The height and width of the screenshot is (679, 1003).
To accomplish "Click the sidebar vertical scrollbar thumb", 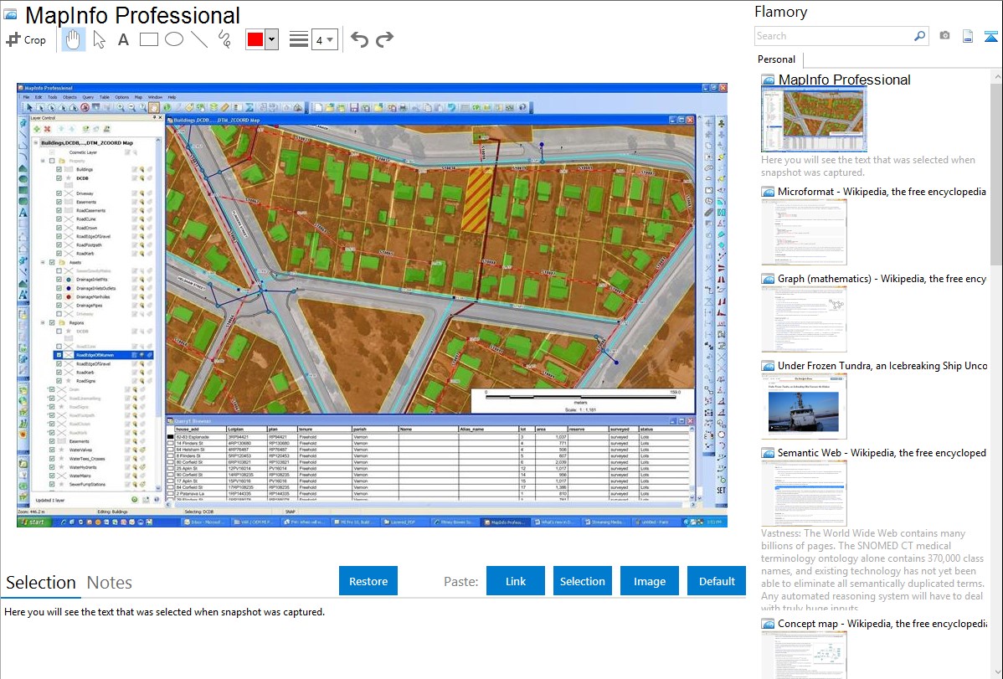I will click(996, 172).
